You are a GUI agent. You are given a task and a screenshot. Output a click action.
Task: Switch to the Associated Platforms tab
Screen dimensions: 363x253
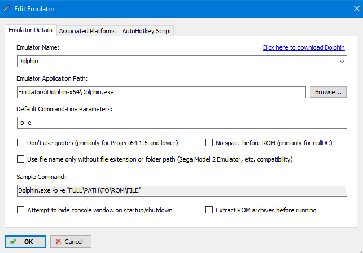click(x=87, y=31)
